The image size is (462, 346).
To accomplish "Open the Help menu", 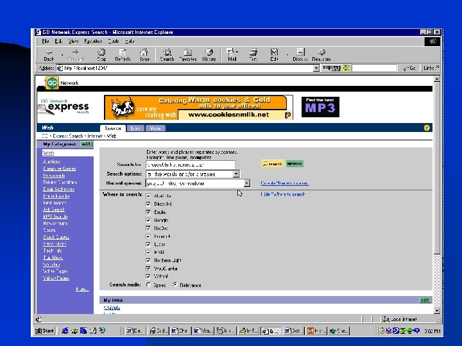I will coord(130,41).
